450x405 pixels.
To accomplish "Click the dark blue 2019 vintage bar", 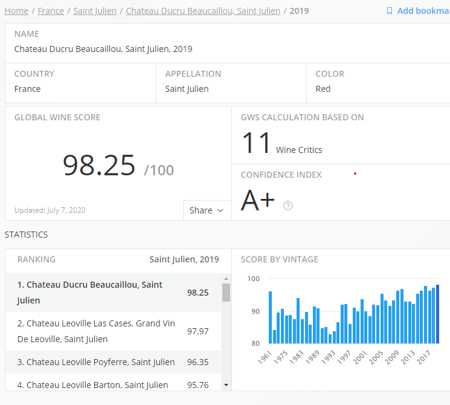I will point(438,314).
